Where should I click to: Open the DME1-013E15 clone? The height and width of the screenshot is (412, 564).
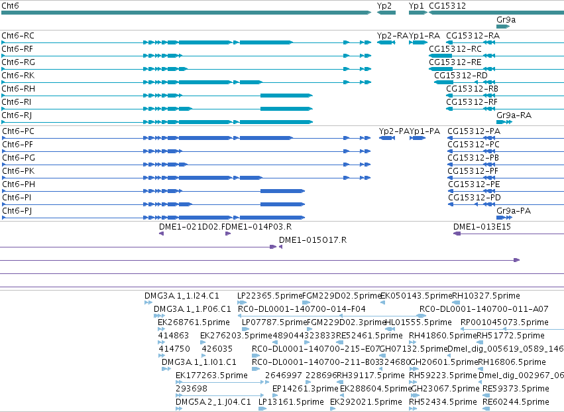(x=482, y=227)
